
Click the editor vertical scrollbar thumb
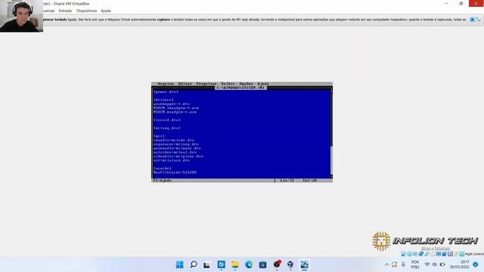pyautogui.click(x=331, y=160)
